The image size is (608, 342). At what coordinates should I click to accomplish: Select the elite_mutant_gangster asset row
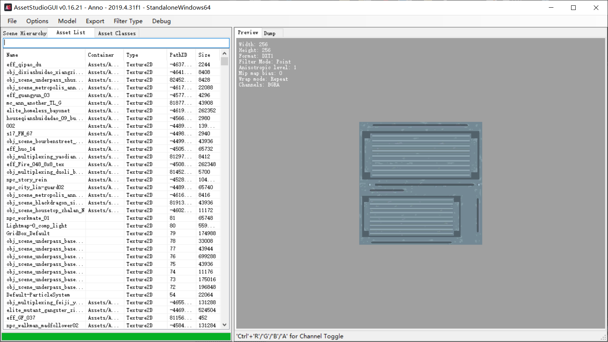tap(111, 310)
